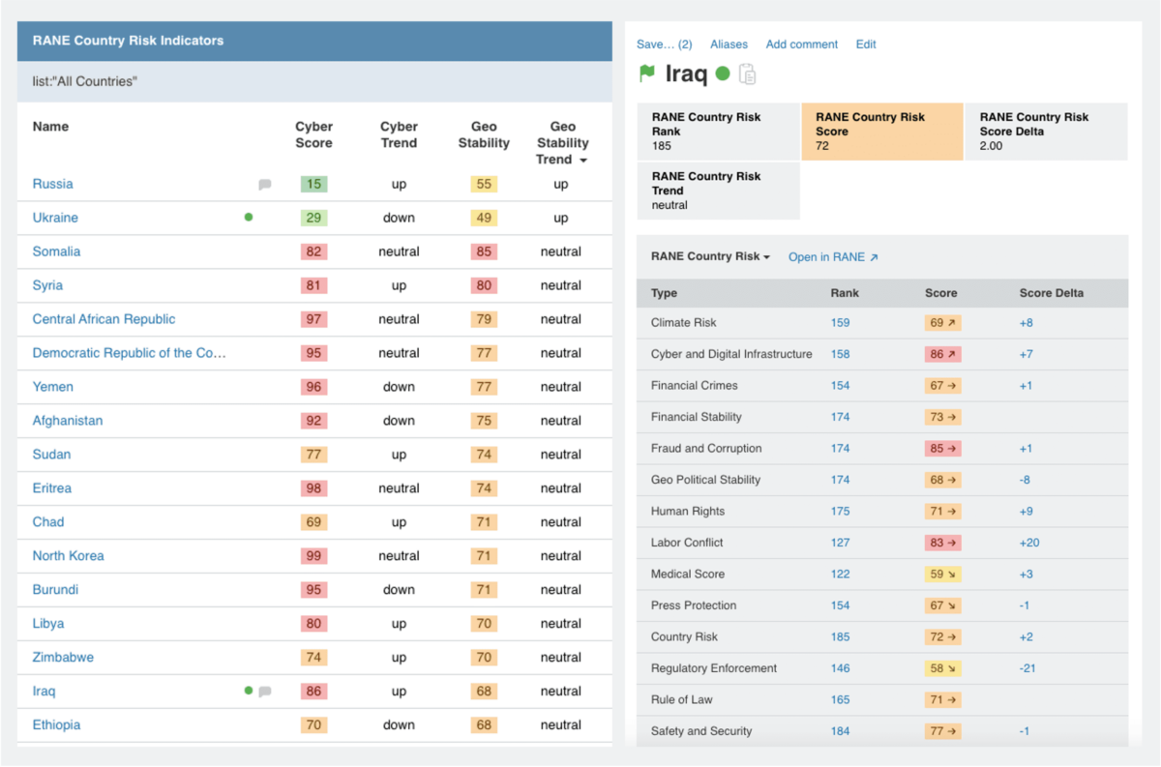The width and height of the screenshot is (1161, 767).
Task: Open the Ethiopia country link
Action: [x=57, y=725]
